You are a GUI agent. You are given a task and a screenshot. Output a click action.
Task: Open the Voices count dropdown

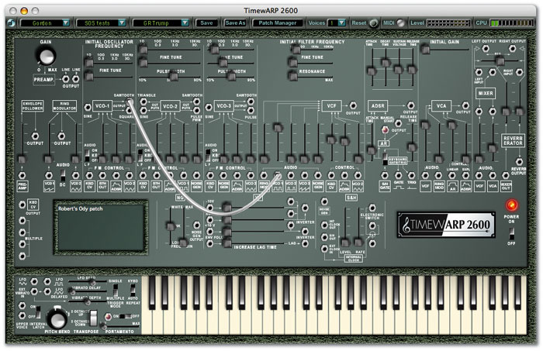click(337, 23)
